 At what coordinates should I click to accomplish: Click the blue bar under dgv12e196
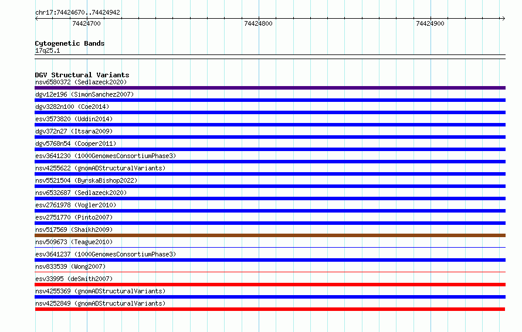click(x=270, y=100)
